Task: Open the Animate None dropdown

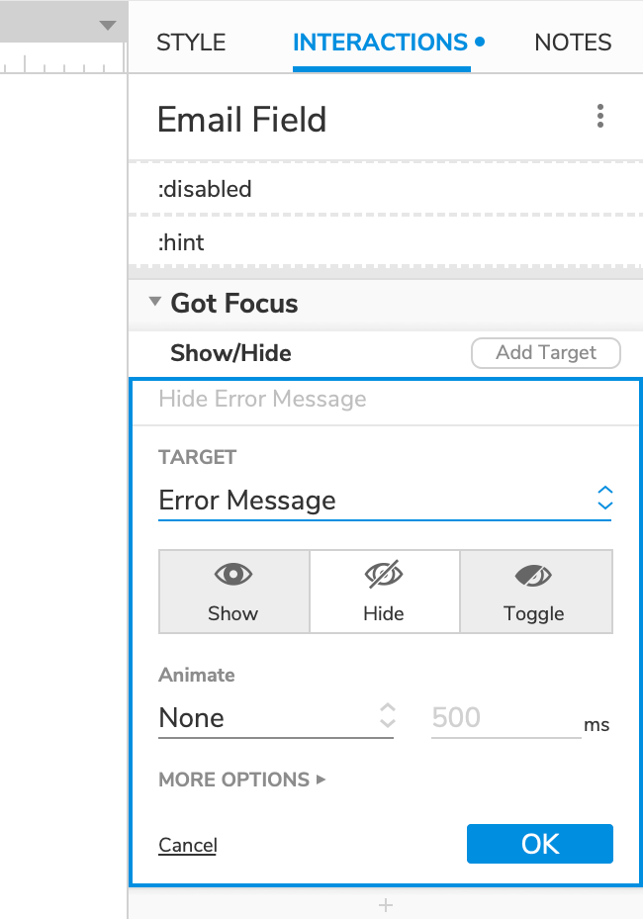Action: click(x=276, y=718)
